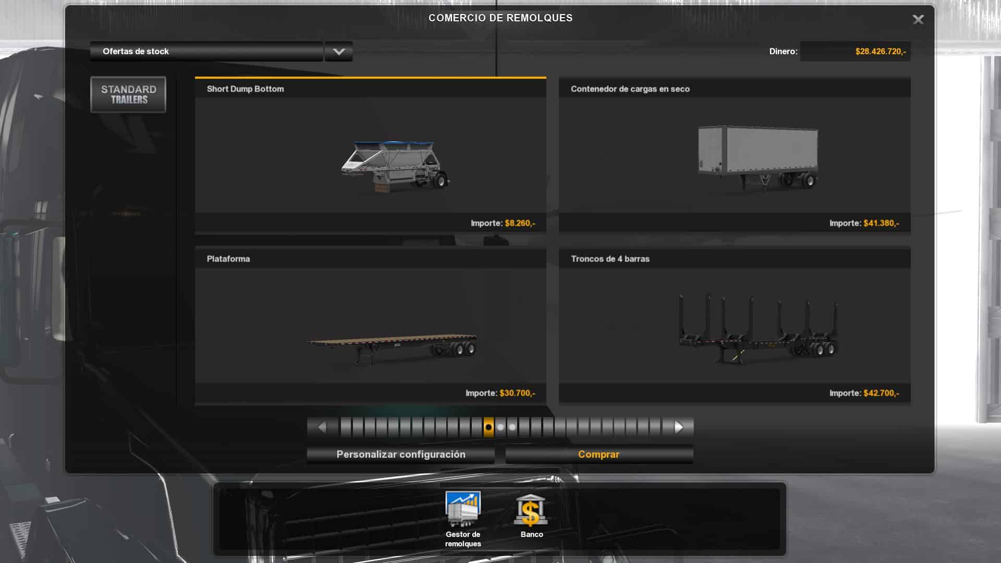Screen dimensions: 1001x563
Task: Click the Short Dump Bottom title bar
Action: coord(370,89)
